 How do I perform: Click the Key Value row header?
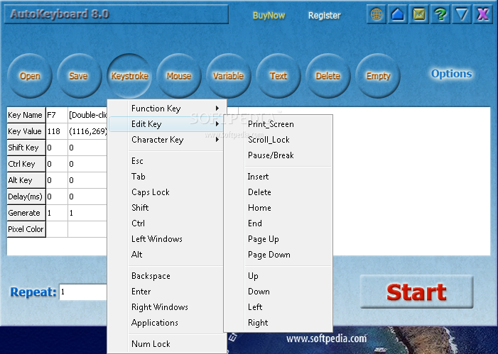coord(26,131)
